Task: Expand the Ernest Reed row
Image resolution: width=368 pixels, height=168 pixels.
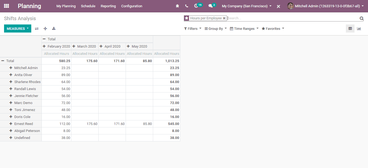Action: tap(21, 124)
